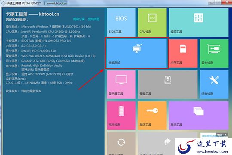Screen dimensions: 232x155
Task: Launch the 性能测试 performance test tile
Action: tap(137, 53)
